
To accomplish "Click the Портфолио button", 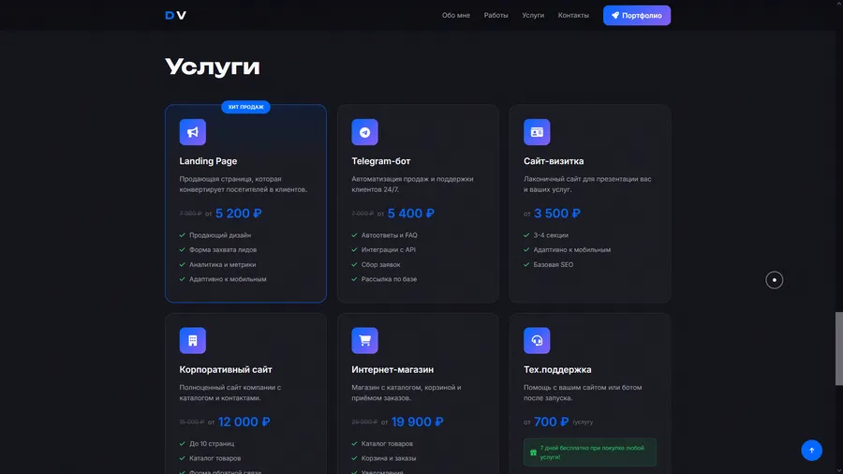I will click(637, 16).
